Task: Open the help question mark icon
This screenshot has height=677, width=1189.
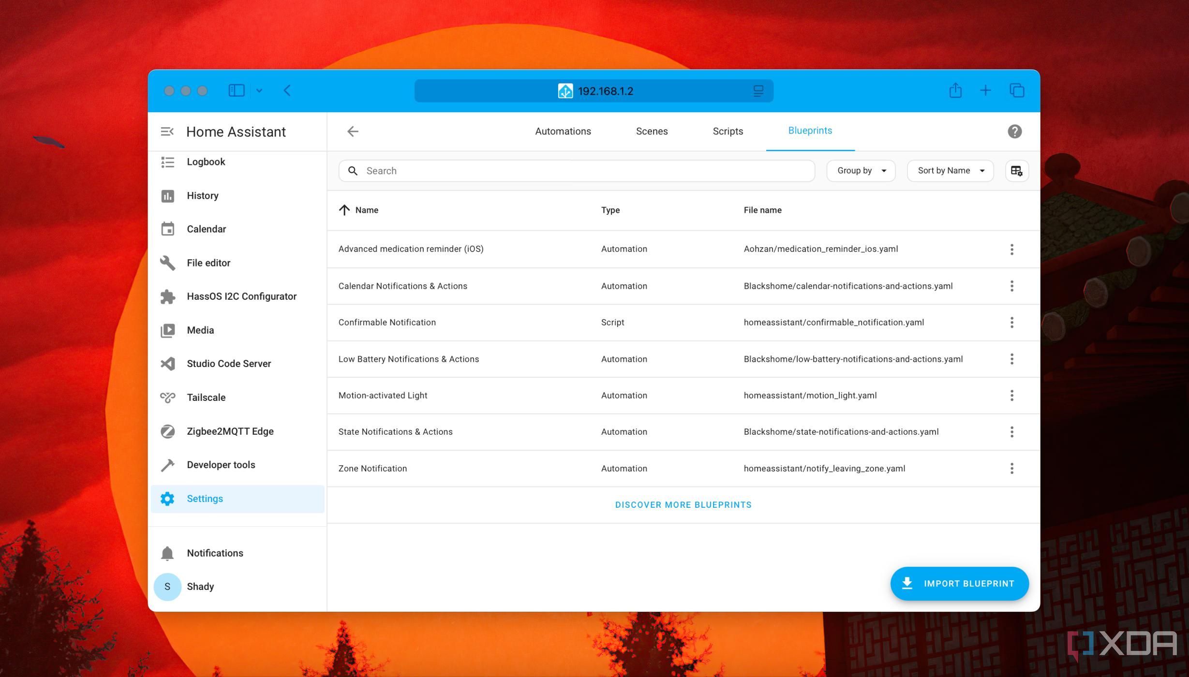Action: coord(1014,132)
